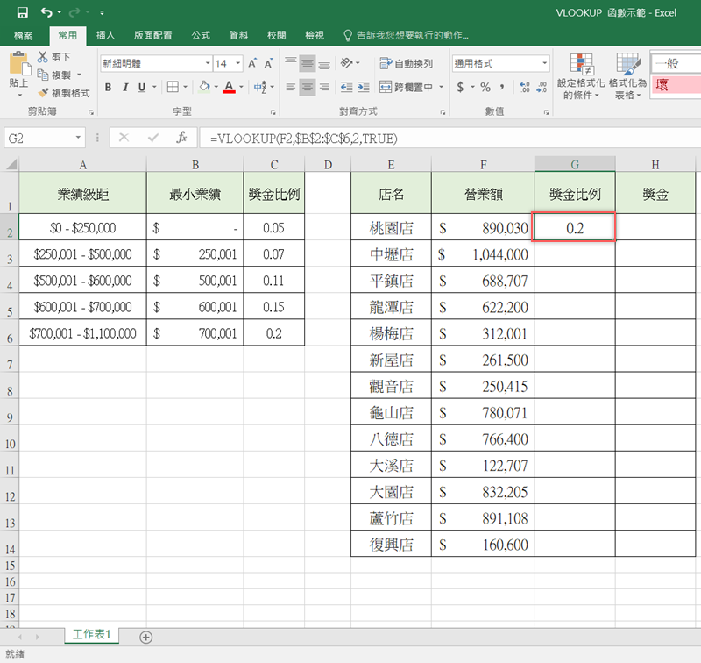Screen dimensions: 701x663
Task: Select the Format Painter (複製格式) brush
Action: coord(44,92)
